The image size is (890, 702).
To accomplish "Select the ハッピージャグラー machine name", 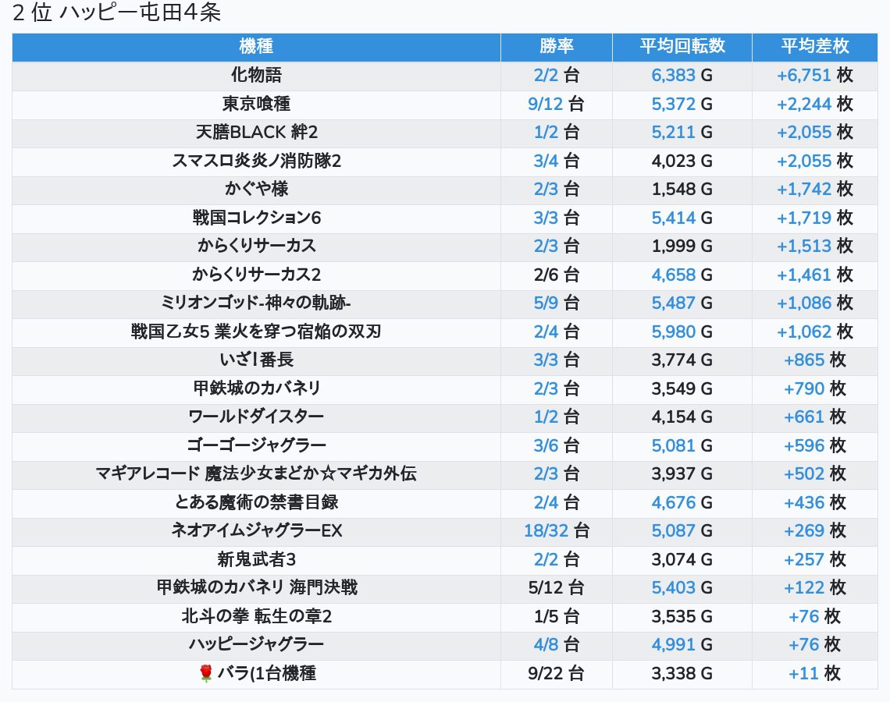I will point(256,645).
